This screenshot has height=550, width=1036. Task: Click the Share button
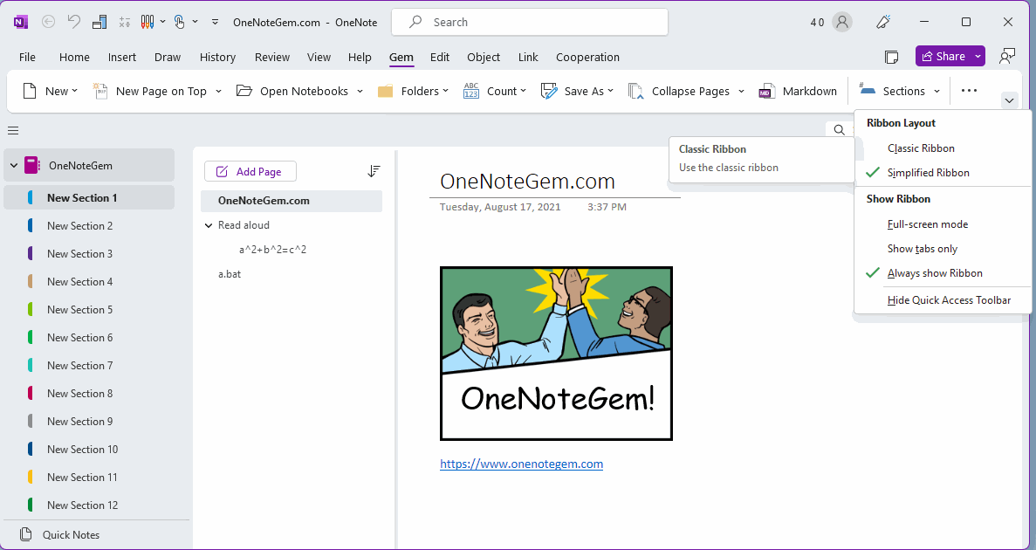943,56
